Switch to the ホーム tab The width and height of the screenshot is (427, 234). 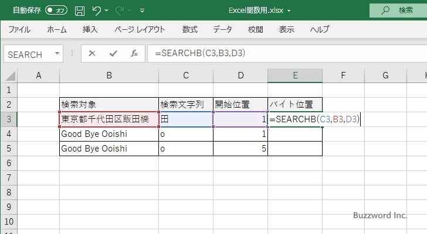tap(57, 29)
